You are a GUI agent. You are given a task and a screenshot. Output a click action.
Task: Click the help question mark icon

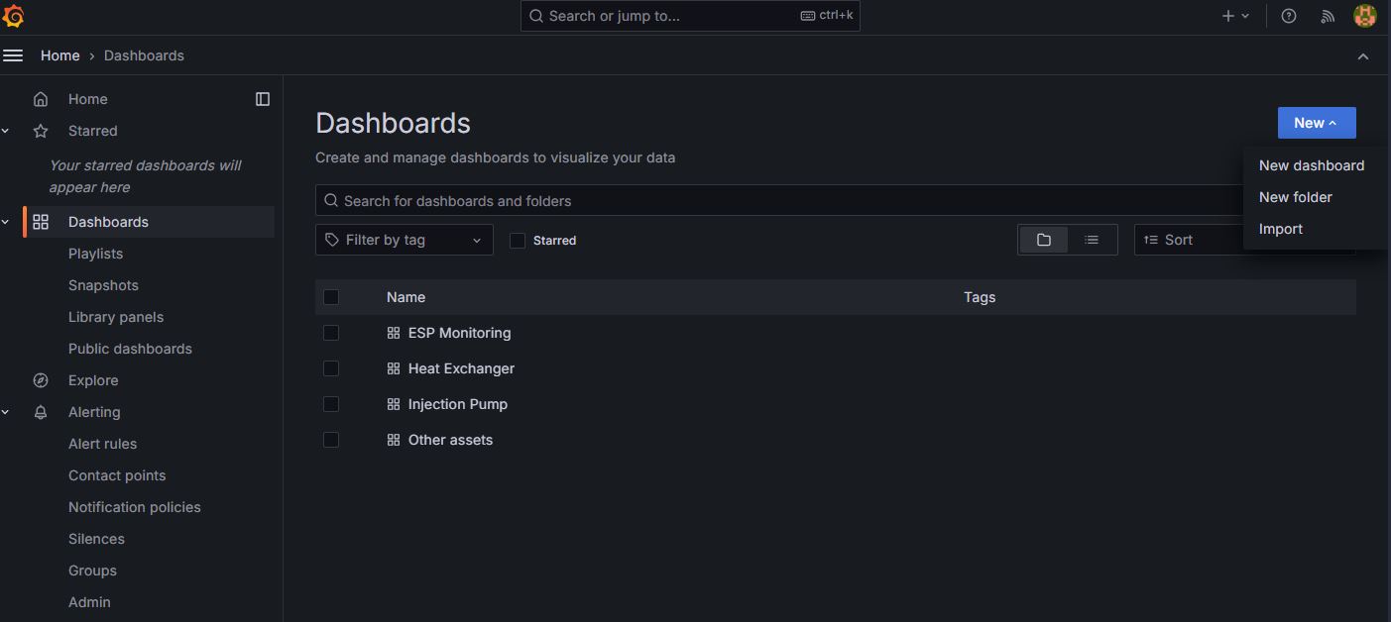[1288, 16]
